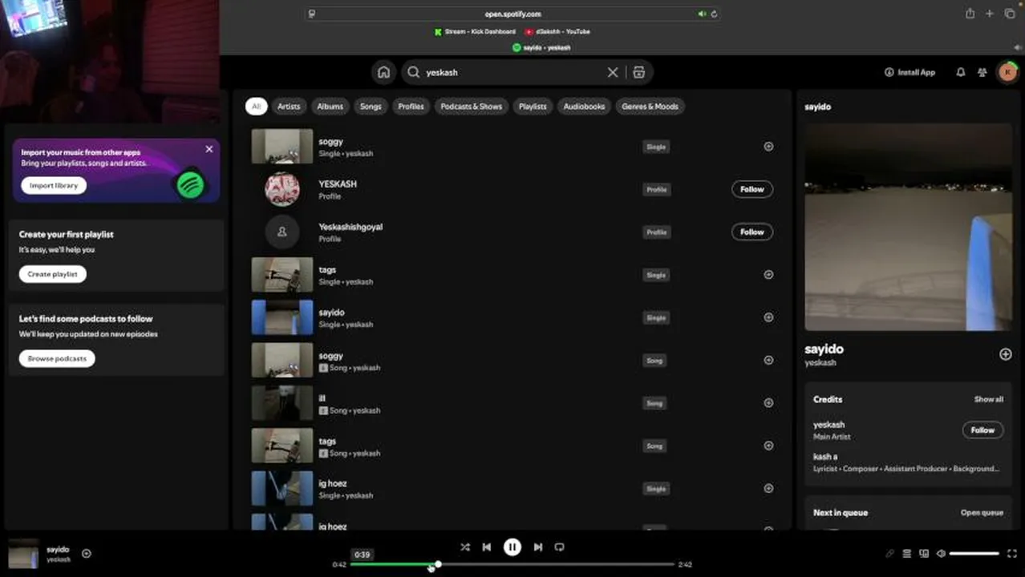Open sayido cover art in the player bar
Screen dimensions: 1025x577
[x=23, y=554]
